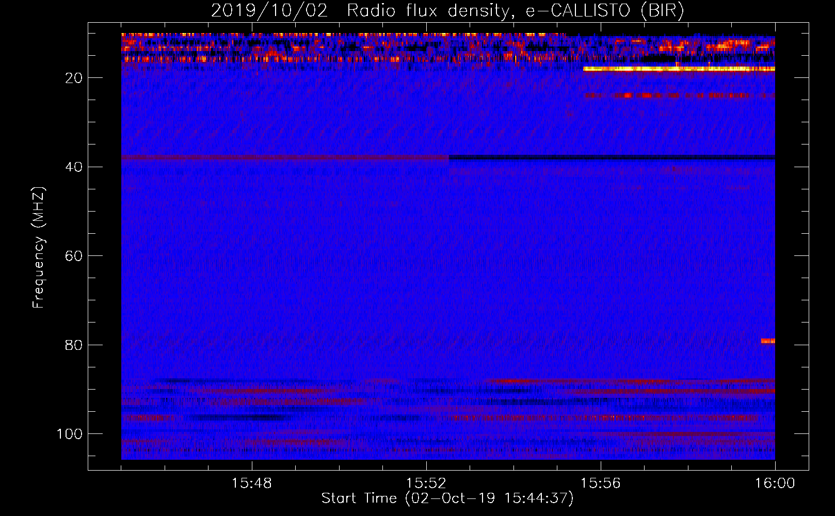The image size is (835, 516).
Task: Click the plot title text "Radio flux density, e-CALLISTO (BIR)"
Action: point(516,11)
